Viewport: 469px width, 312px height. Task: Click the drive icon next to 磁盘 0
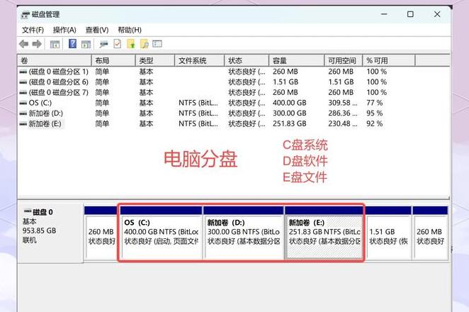(x=28, y=211)
